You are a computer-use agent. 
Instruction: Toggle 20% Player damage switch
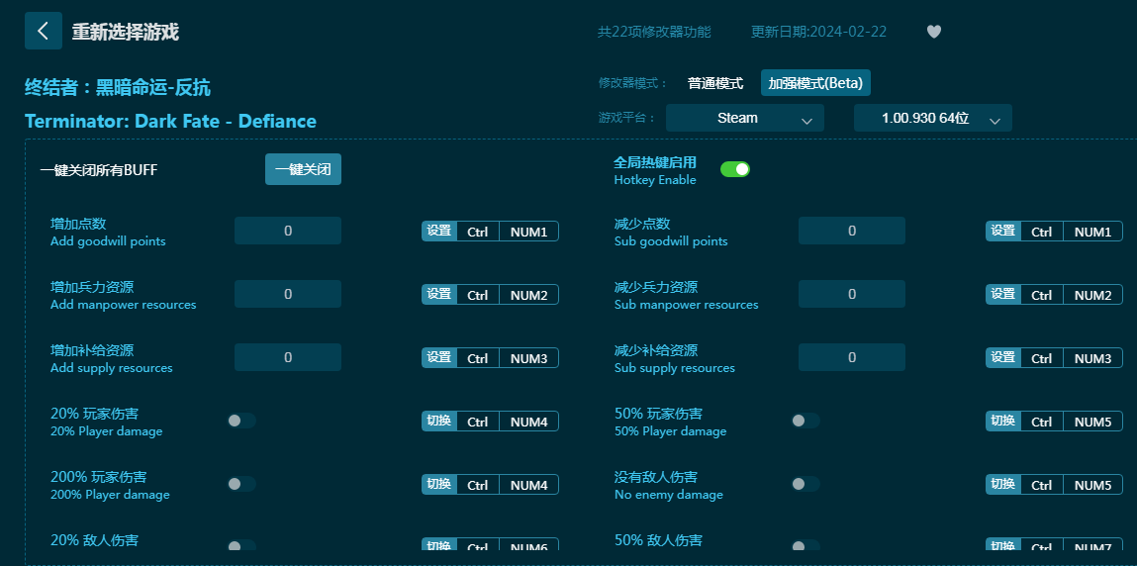coord(241,422)
